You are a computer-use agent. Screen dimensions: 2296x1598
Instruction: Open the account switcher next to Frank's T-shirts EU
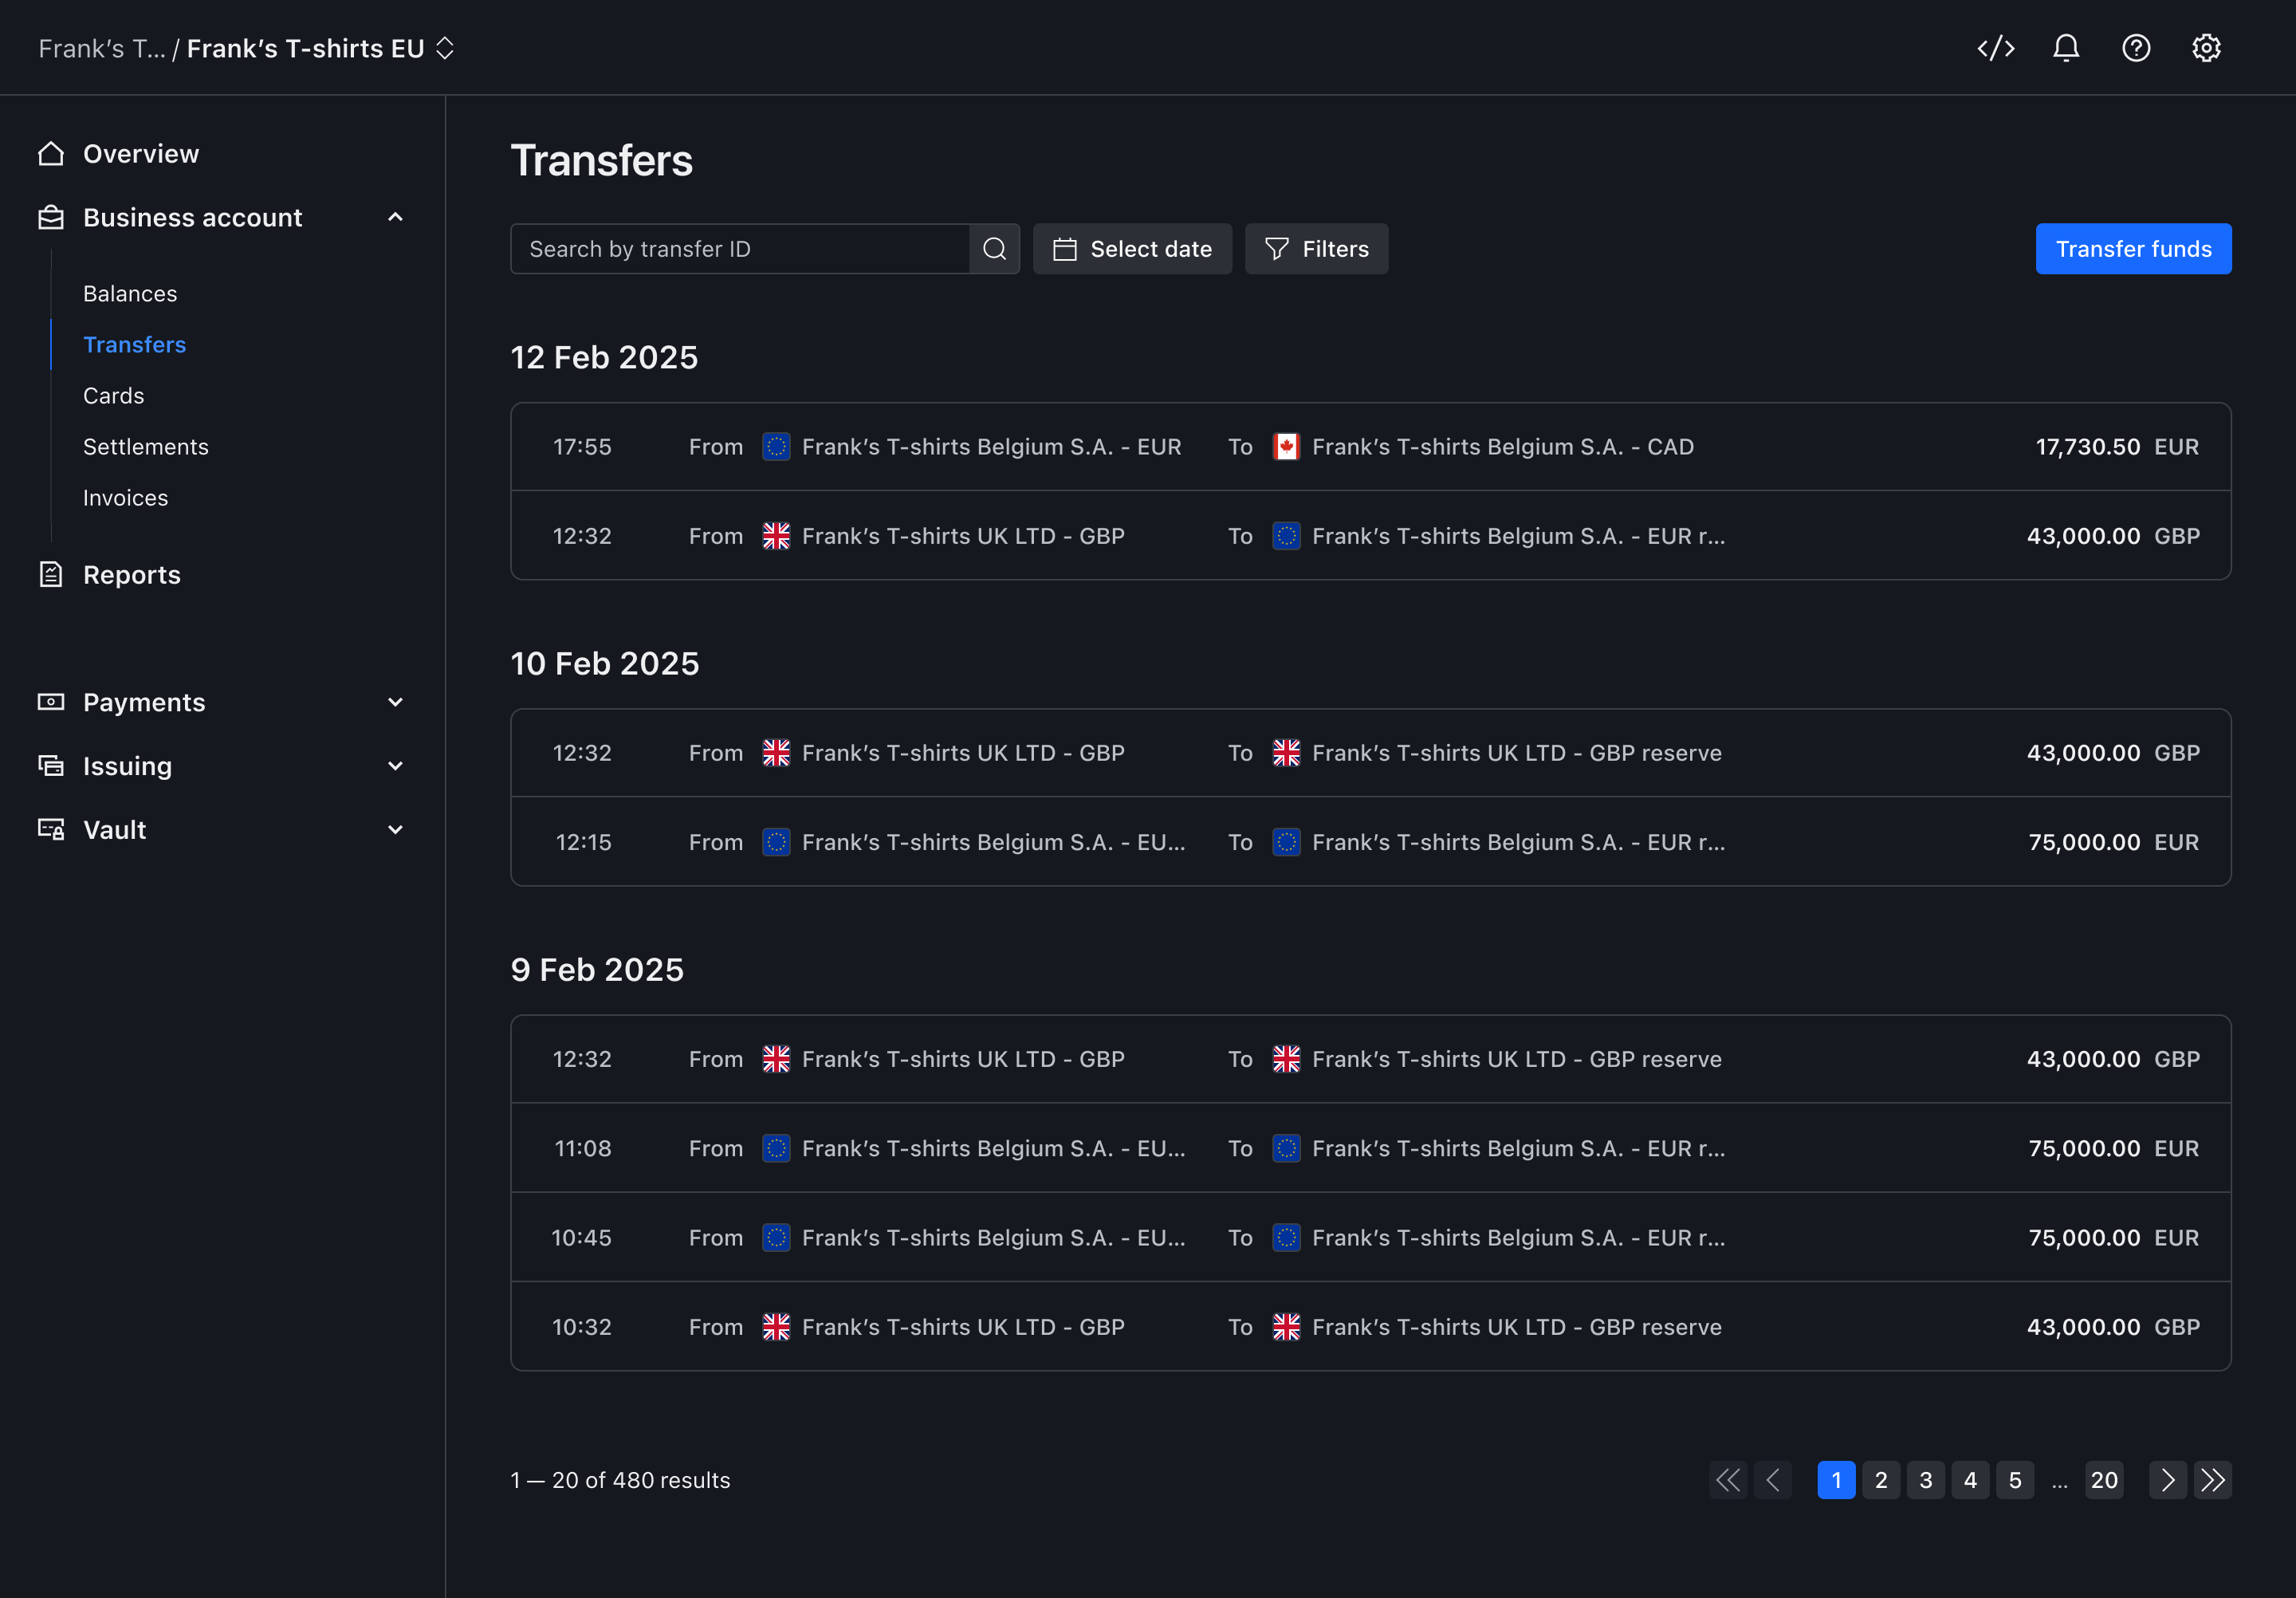[445, 48]
